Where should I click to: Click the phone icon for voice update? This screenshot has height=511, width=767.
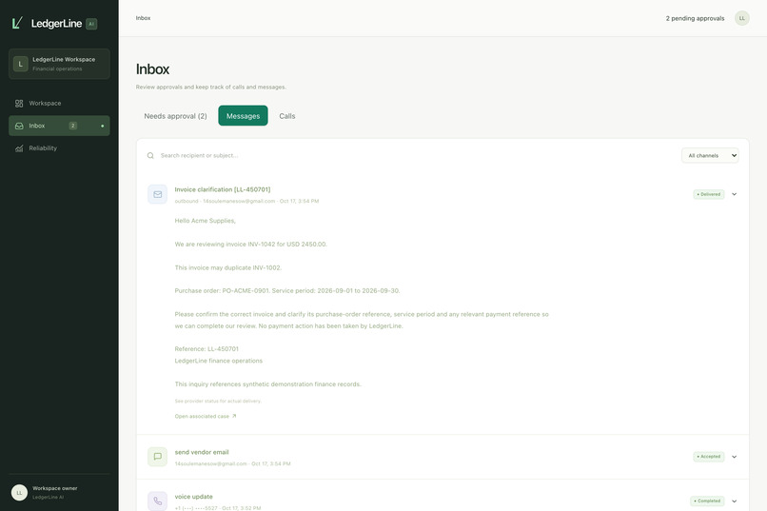tap(158, 501)
